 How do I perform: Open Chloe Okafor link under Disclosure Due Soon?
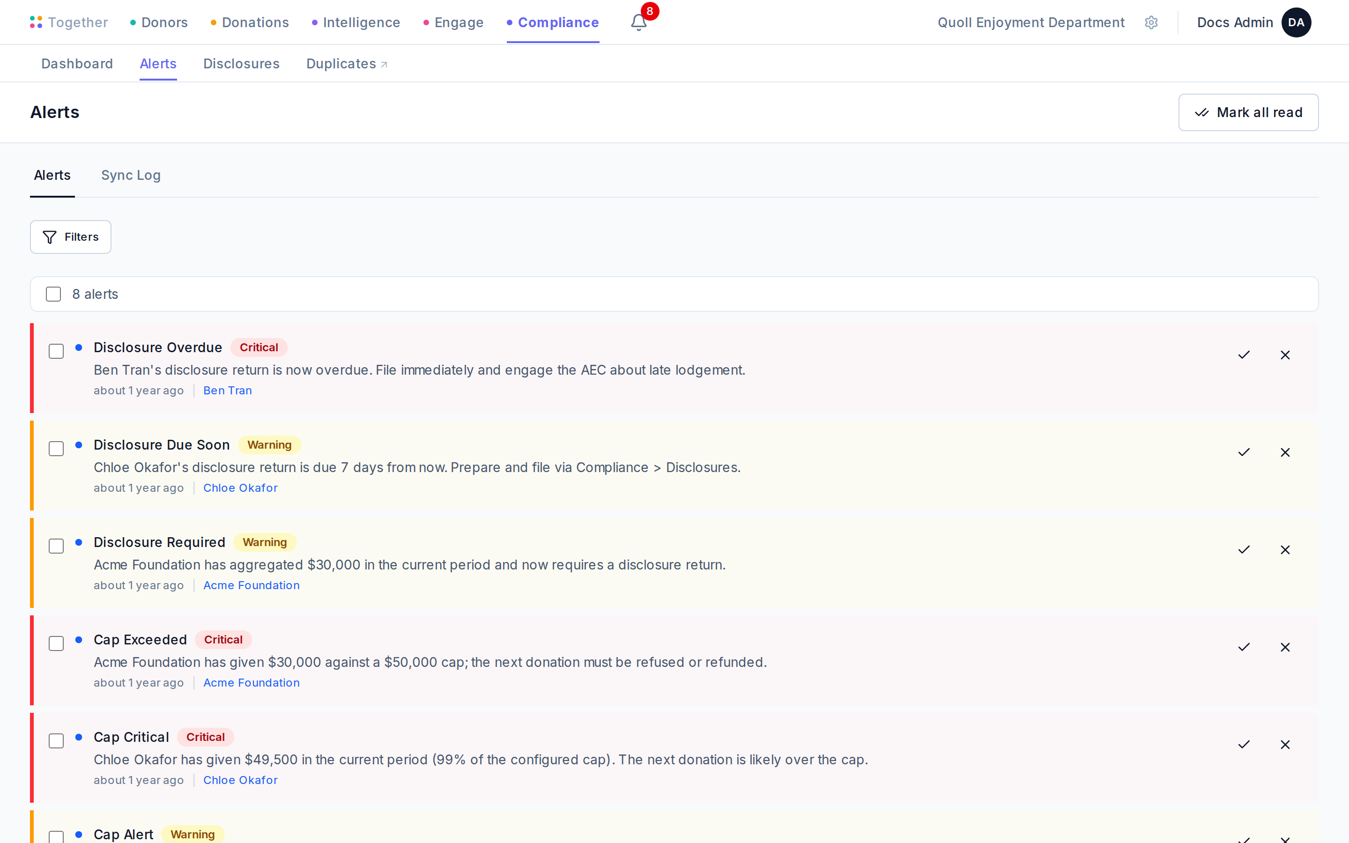[x=240, y=488]
